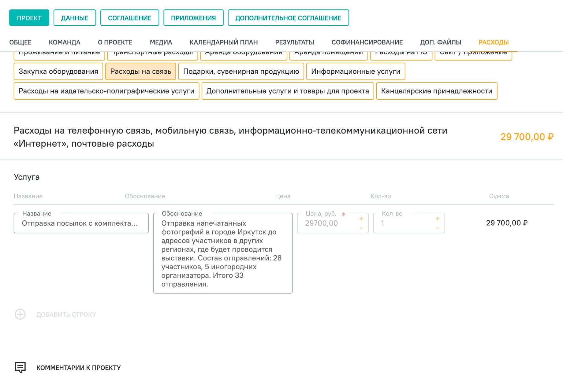Switch to the РЕЗУЛЬТАТЫ sub-tab
563x390 pixels.
point(295,42)
